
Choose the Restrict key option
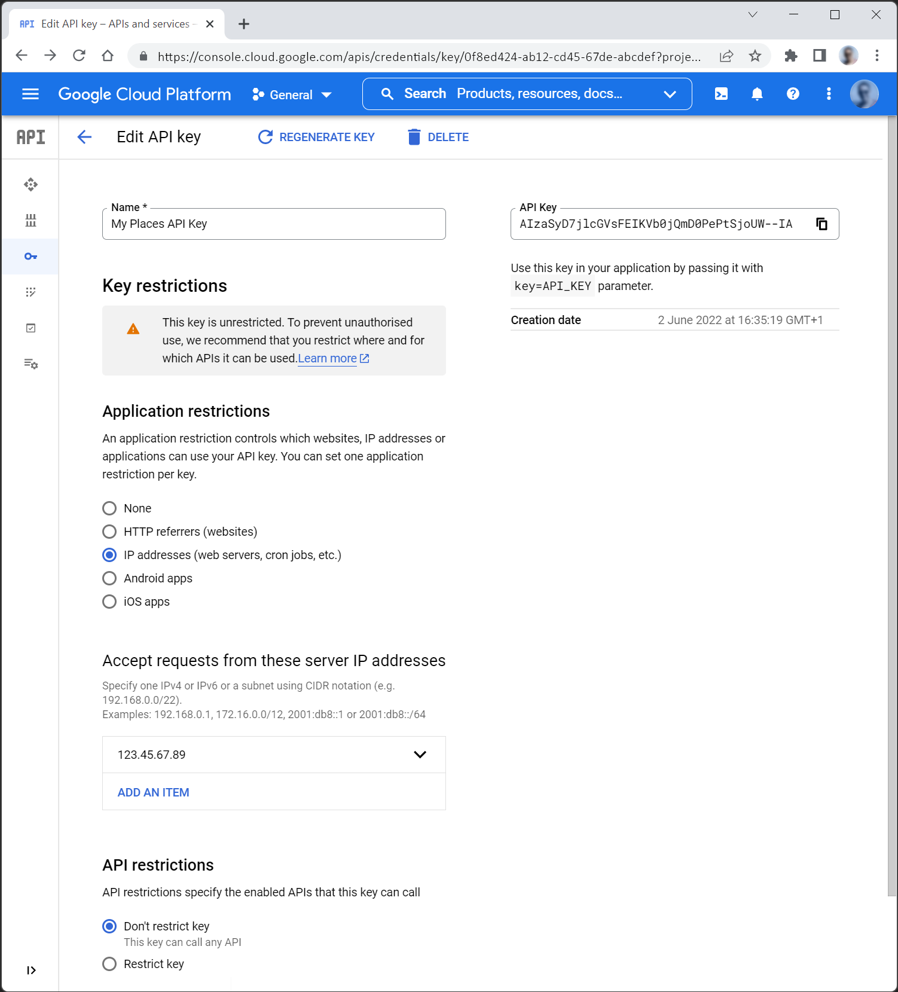coord(109,964)
